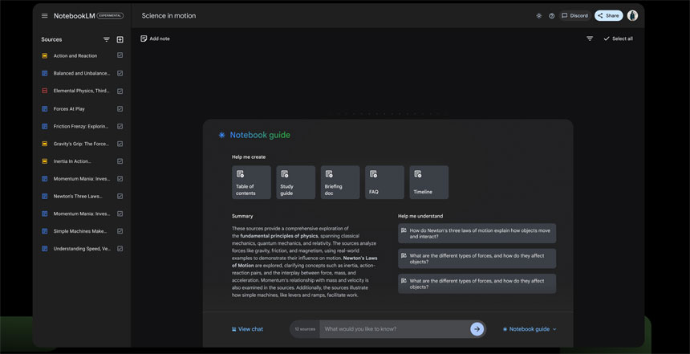
Task: Click the Gravity's Grip slides icon
Action: click(44, 144)
